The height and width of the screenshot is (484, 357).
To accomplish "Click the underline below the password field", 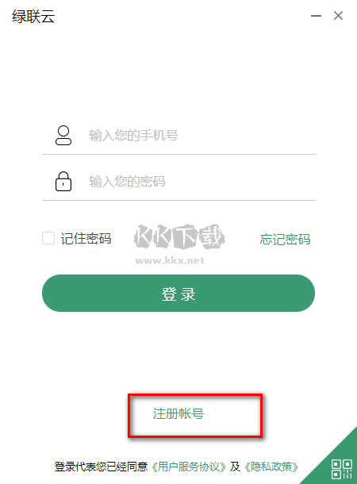I will coord(178,200).
